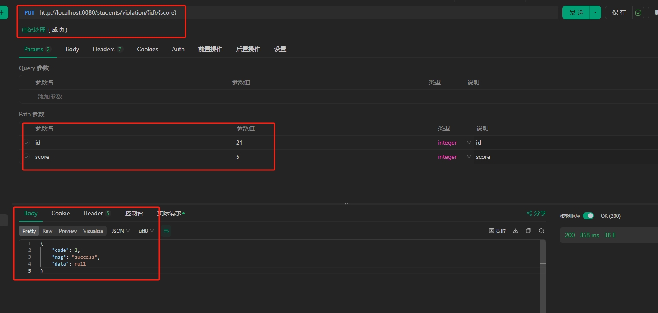Image resolution: width=658 pixels, height=313 pixels.
Task: Click the 发送 send button
Action: 576,12
